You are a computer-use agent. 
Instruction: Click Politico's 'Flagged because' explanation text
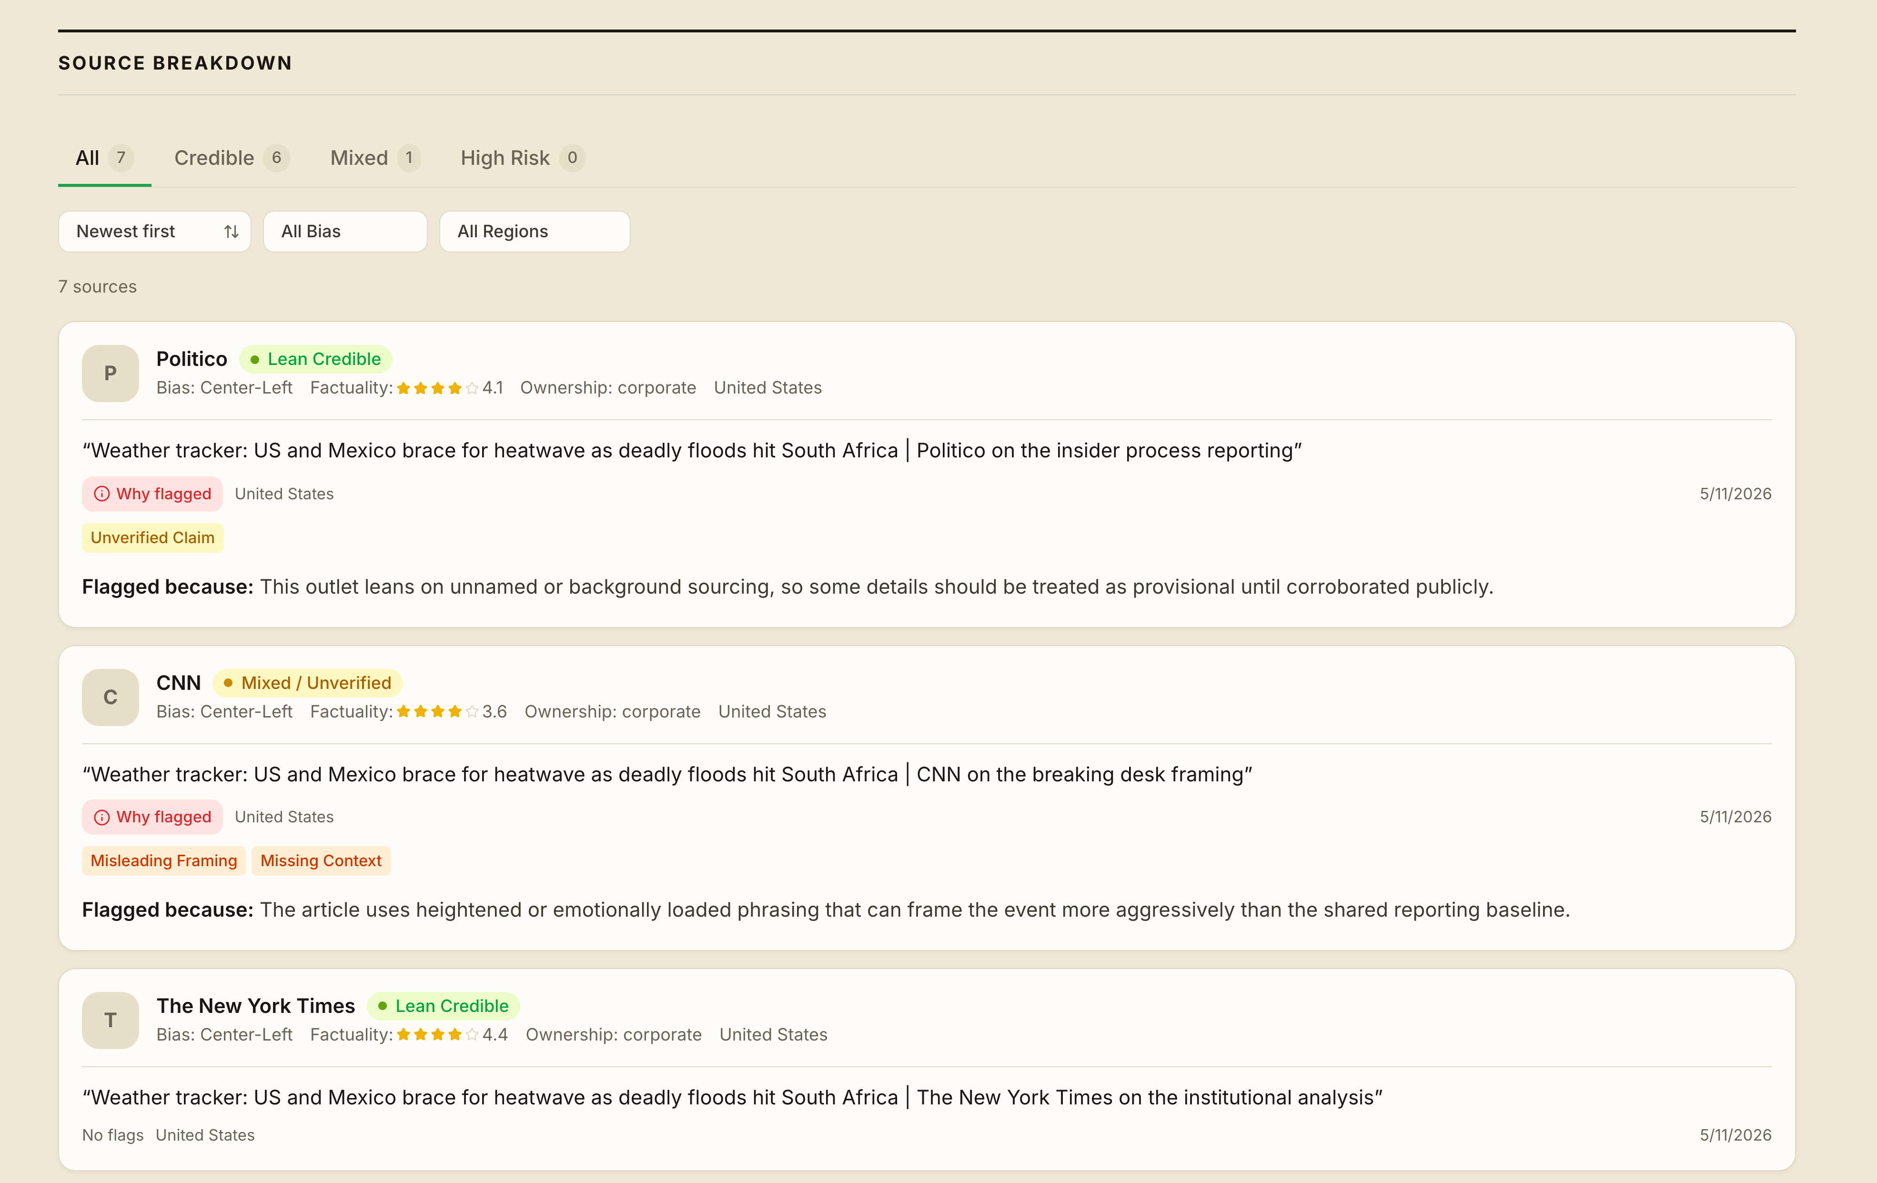pos(788,587)
